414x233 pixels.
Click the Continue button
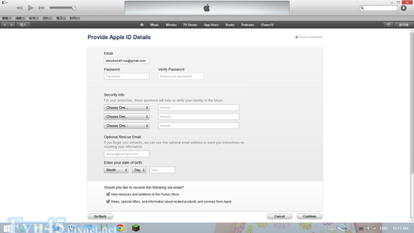click(309, 216)
